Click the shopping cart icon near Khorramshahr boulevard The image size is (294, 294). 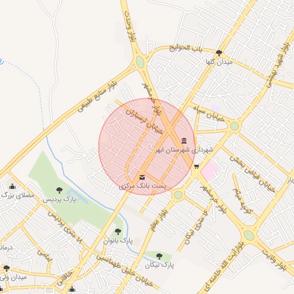click(196, 167)
